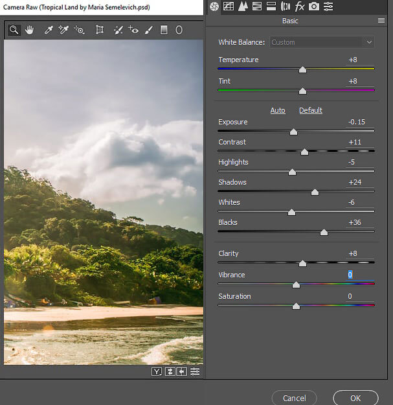Click the tropical beach preview image

pos(104,202)
